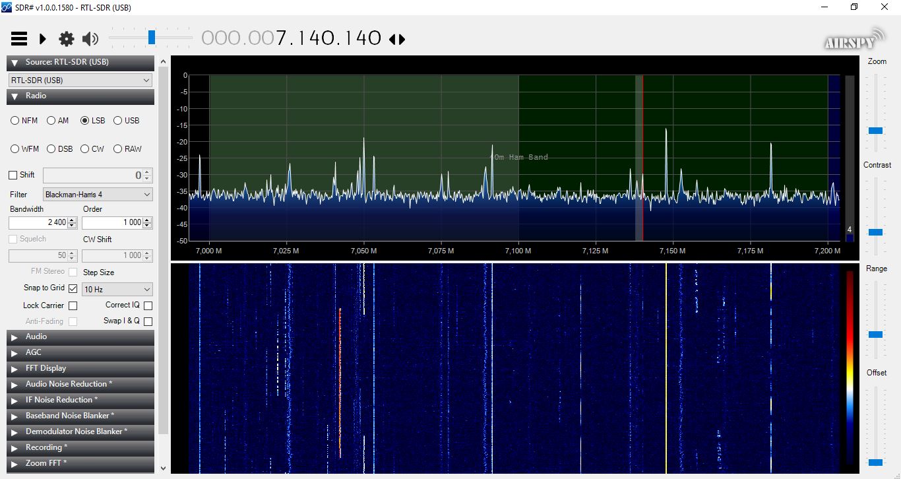Click the 7,150 M frequency label
The image size is (901, 479).
tap(672, 251)
